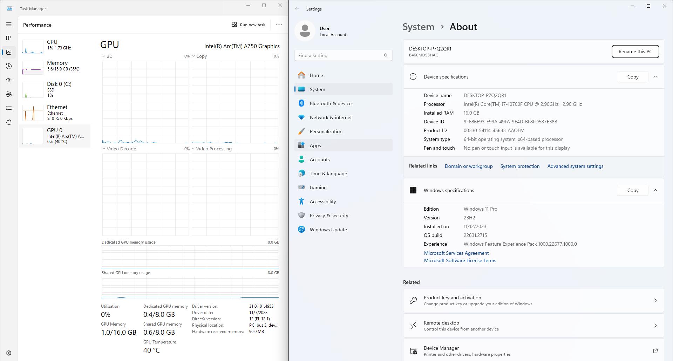Select Disk 0 (C:) performance entry
Screen dimensions: 673x361
(x=55, y=89)
